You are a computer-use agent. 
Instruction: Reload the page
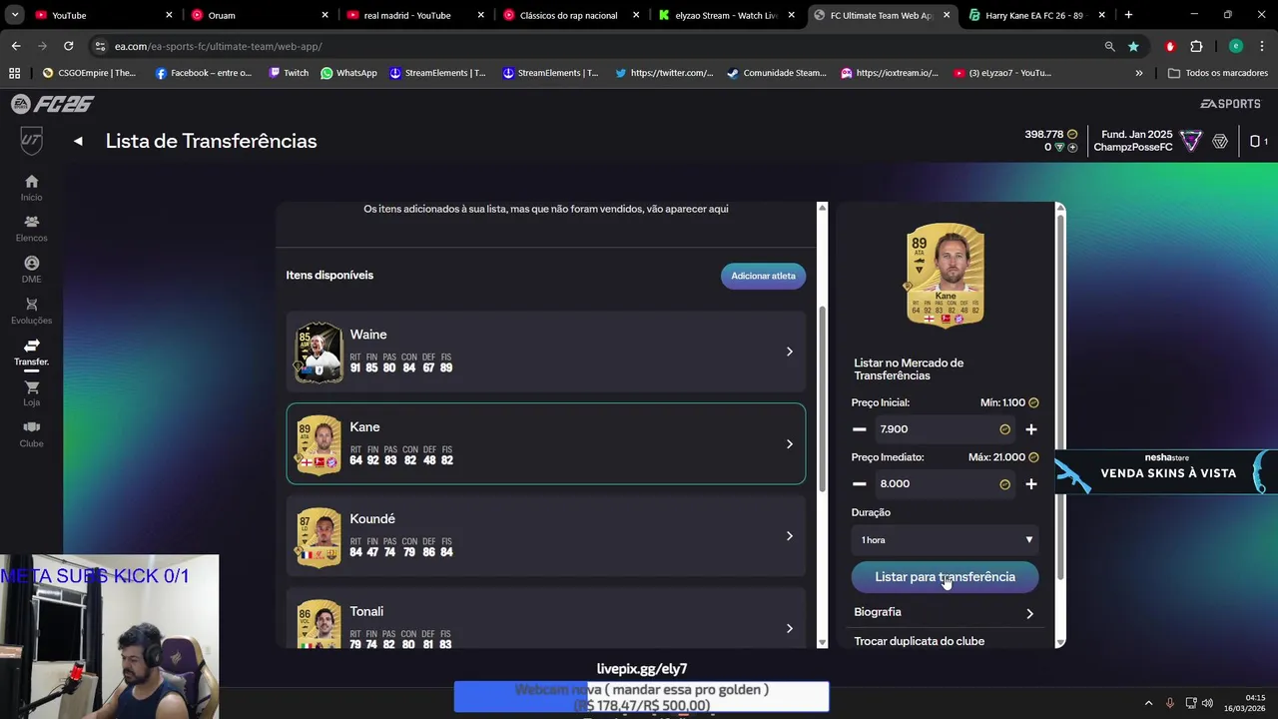[68, 46]
